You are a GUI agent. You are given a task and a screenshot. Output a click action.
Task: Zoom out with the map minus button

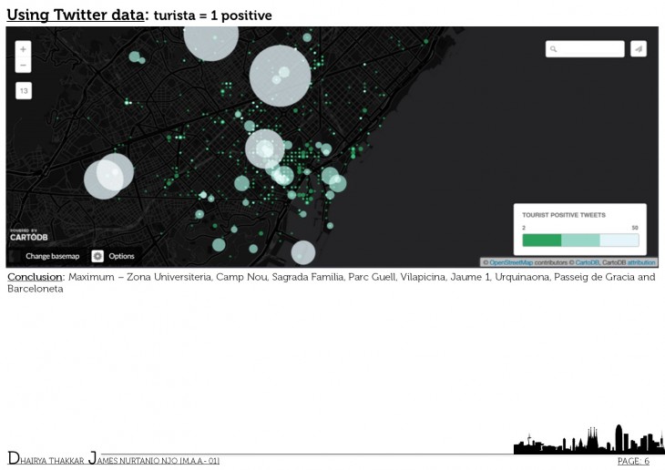tap(23, 66)
